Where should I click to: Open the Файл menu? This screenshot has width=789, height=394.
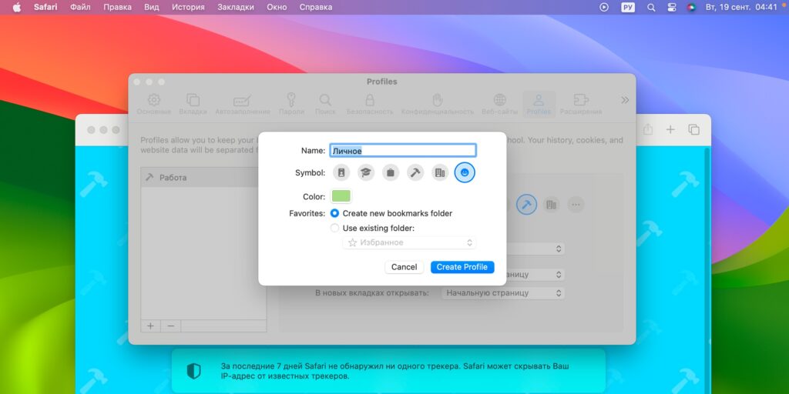[80, 7]
